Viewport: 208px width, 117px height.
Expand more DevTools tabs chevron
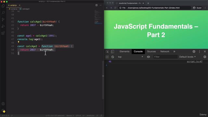pyautogui.click(x=174, y=51)
